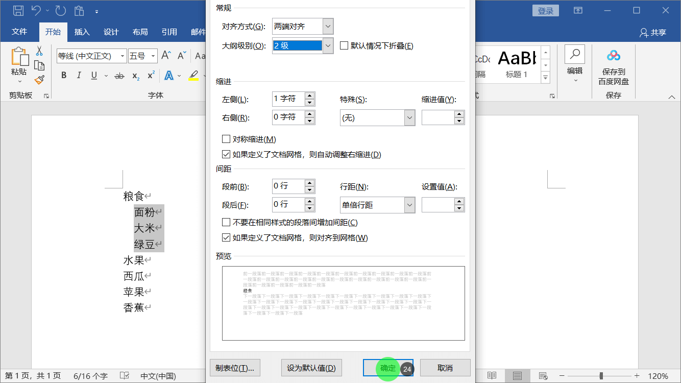This screenshot has height=383, width=681.
Task: Activate the Format Painter brush
Action: point(39,80)
